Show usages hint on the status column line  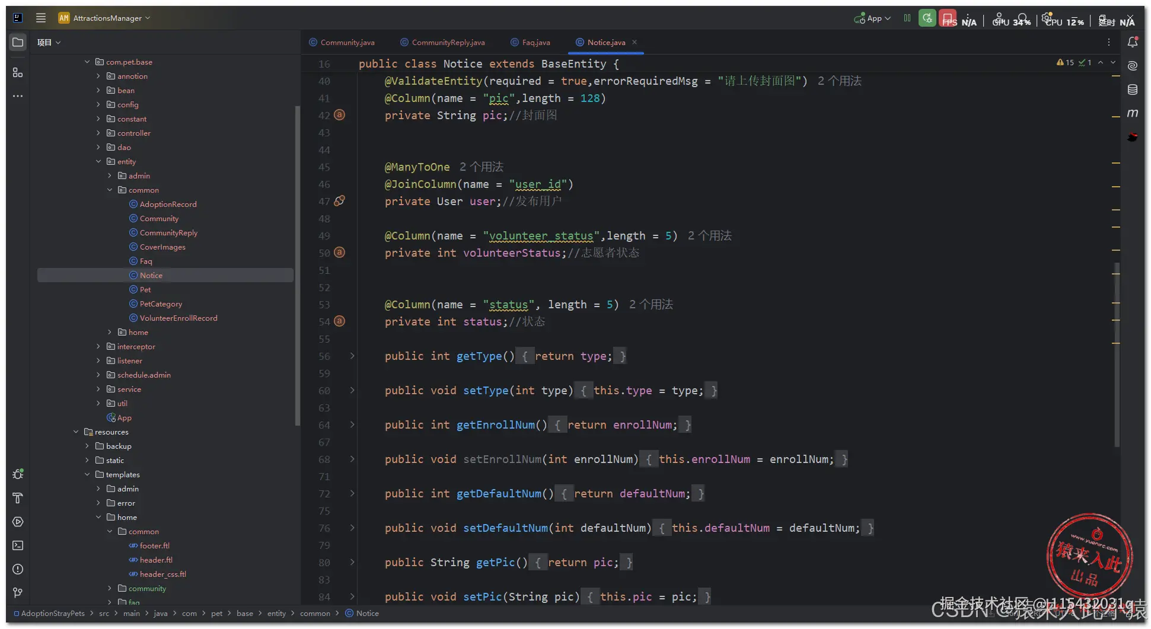click(x=651, y=305)
